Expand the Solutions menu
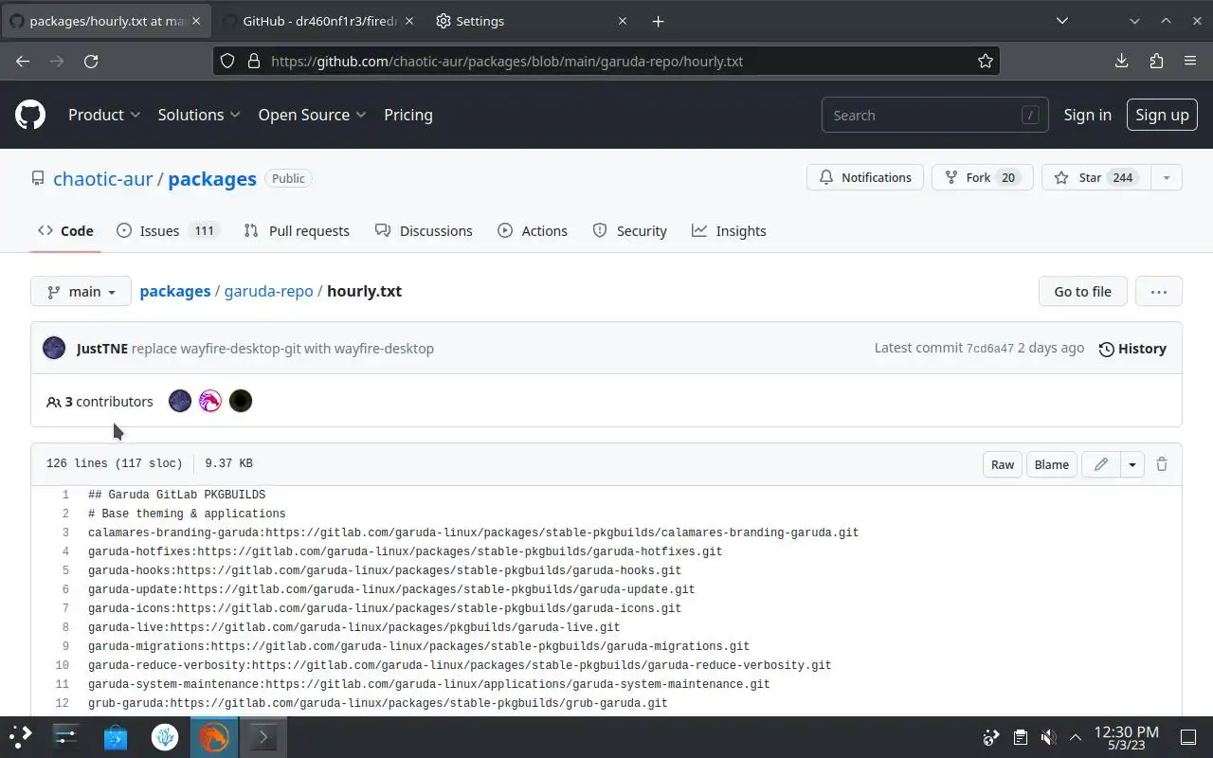Viewport: 1213px width, 758px height. [x=199, y=115]
